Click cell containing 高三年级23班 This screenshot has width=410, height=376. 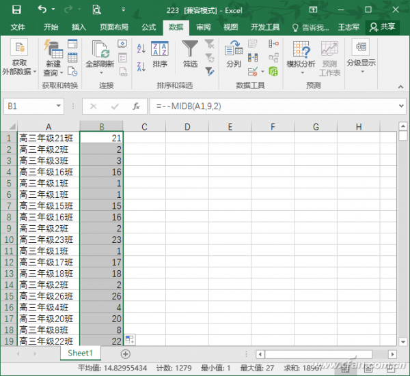coord(49,240)
